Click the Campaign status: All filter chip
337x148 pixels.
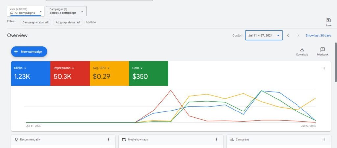[x=36, y=22]
